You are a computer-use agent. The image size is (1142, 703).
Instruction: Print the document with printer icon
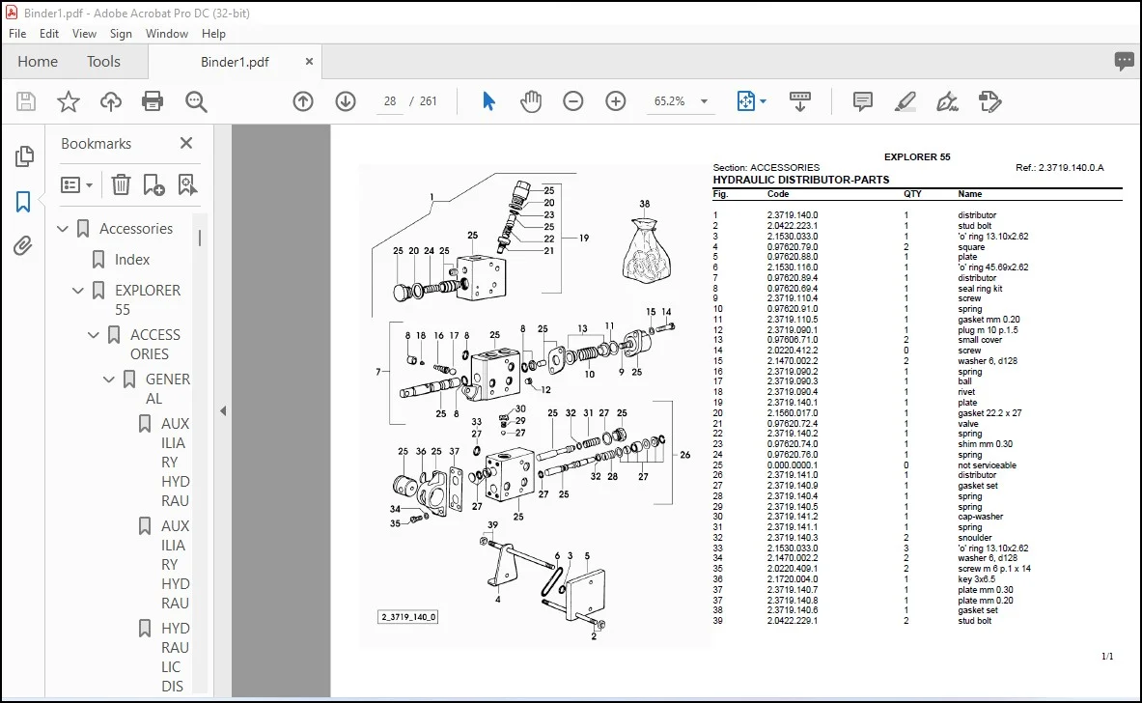click(x=153, y=101)
